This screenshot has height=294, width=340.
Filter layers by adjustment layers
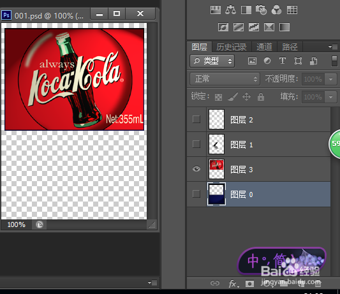point(267,61)
